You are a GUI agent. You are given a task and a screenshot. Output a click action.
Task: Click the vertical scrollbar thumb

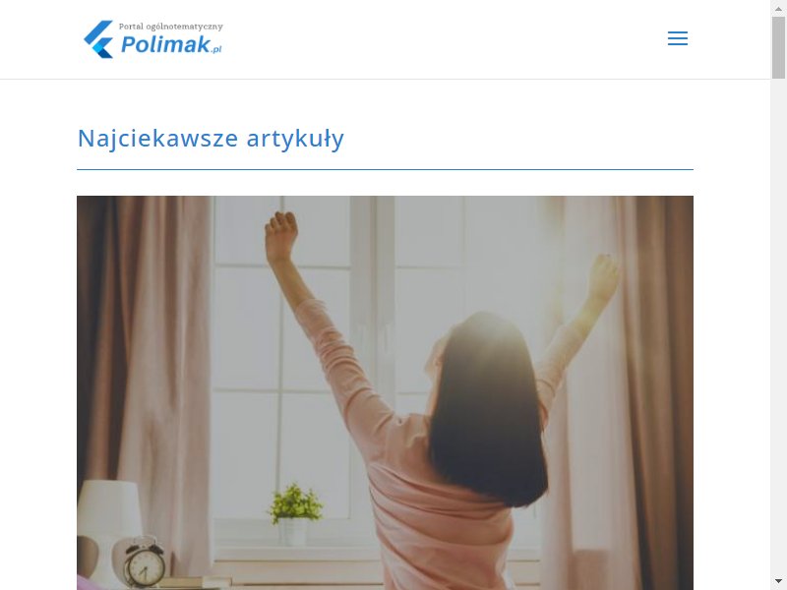click(778, 47)
